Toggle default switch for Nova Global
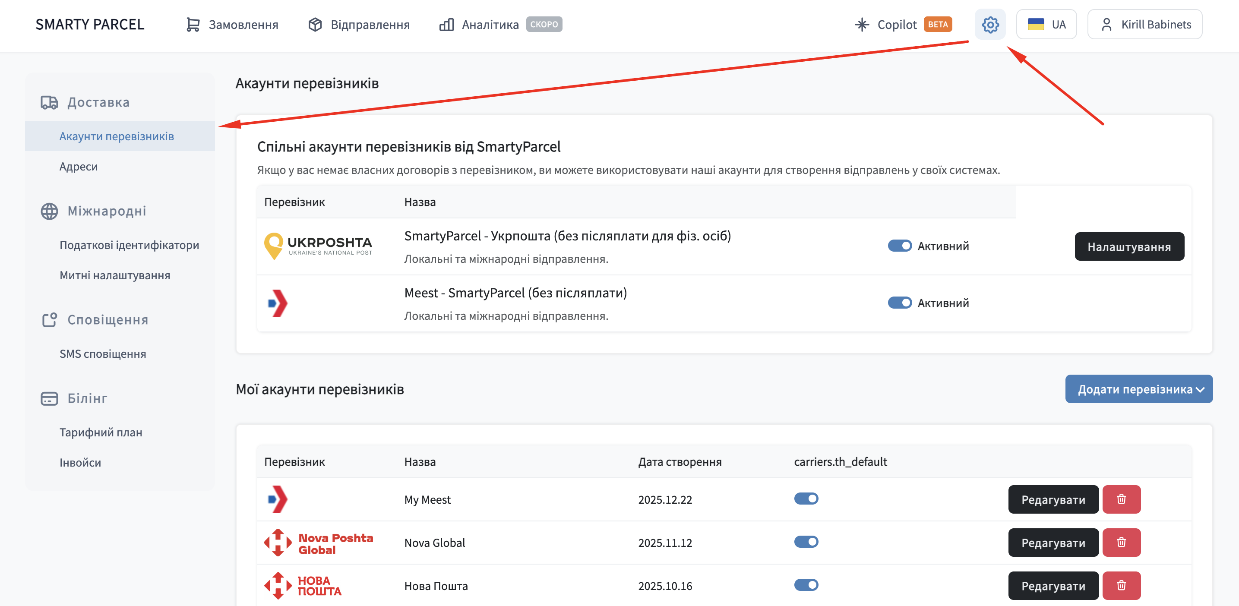 (x=806, y=542)
